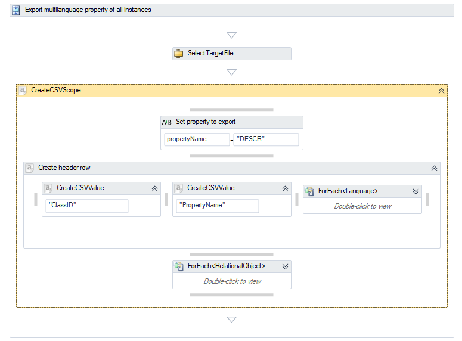Click the icon of the ClassID CreateCSVValue activity
462x341 pixels.
coord(48,188)
